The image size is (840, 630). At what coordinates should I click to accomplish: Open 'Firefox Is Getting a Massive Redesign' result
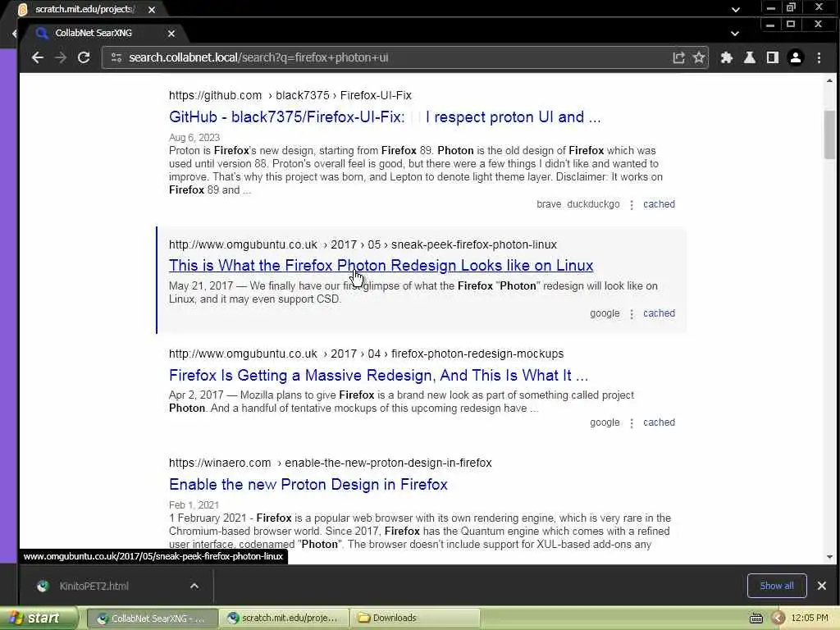click(378, 375)
